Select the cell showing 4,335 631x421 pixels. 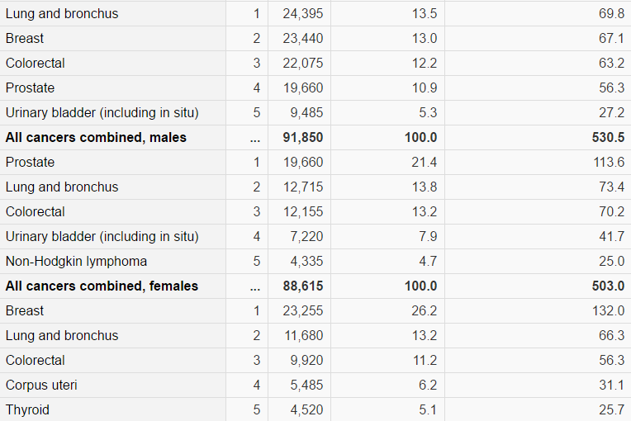point(306,262)
